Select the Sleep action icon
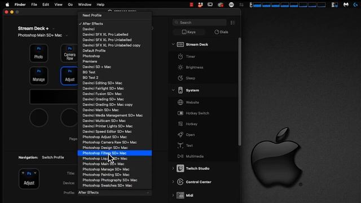 (x=180, y=78)
